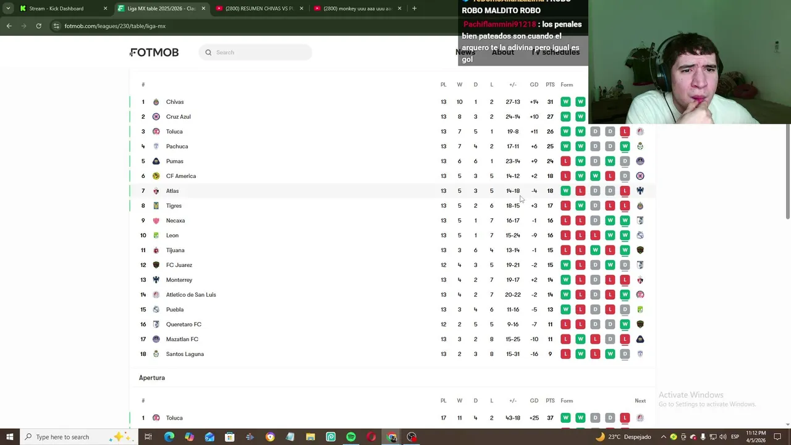Click next-opponent crest in the Puebla row
Viewport: 791px width, 445px height.
pyautogui.click(x=640, y=310)
